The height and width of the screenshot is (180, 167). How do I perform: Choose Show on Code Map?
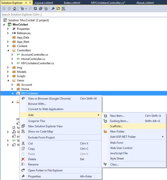61,131
